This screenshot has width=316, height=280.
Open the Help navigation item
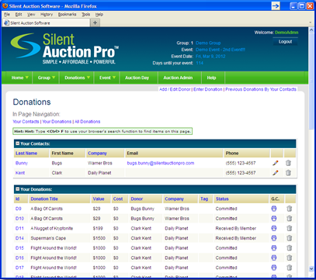point(211,78)
